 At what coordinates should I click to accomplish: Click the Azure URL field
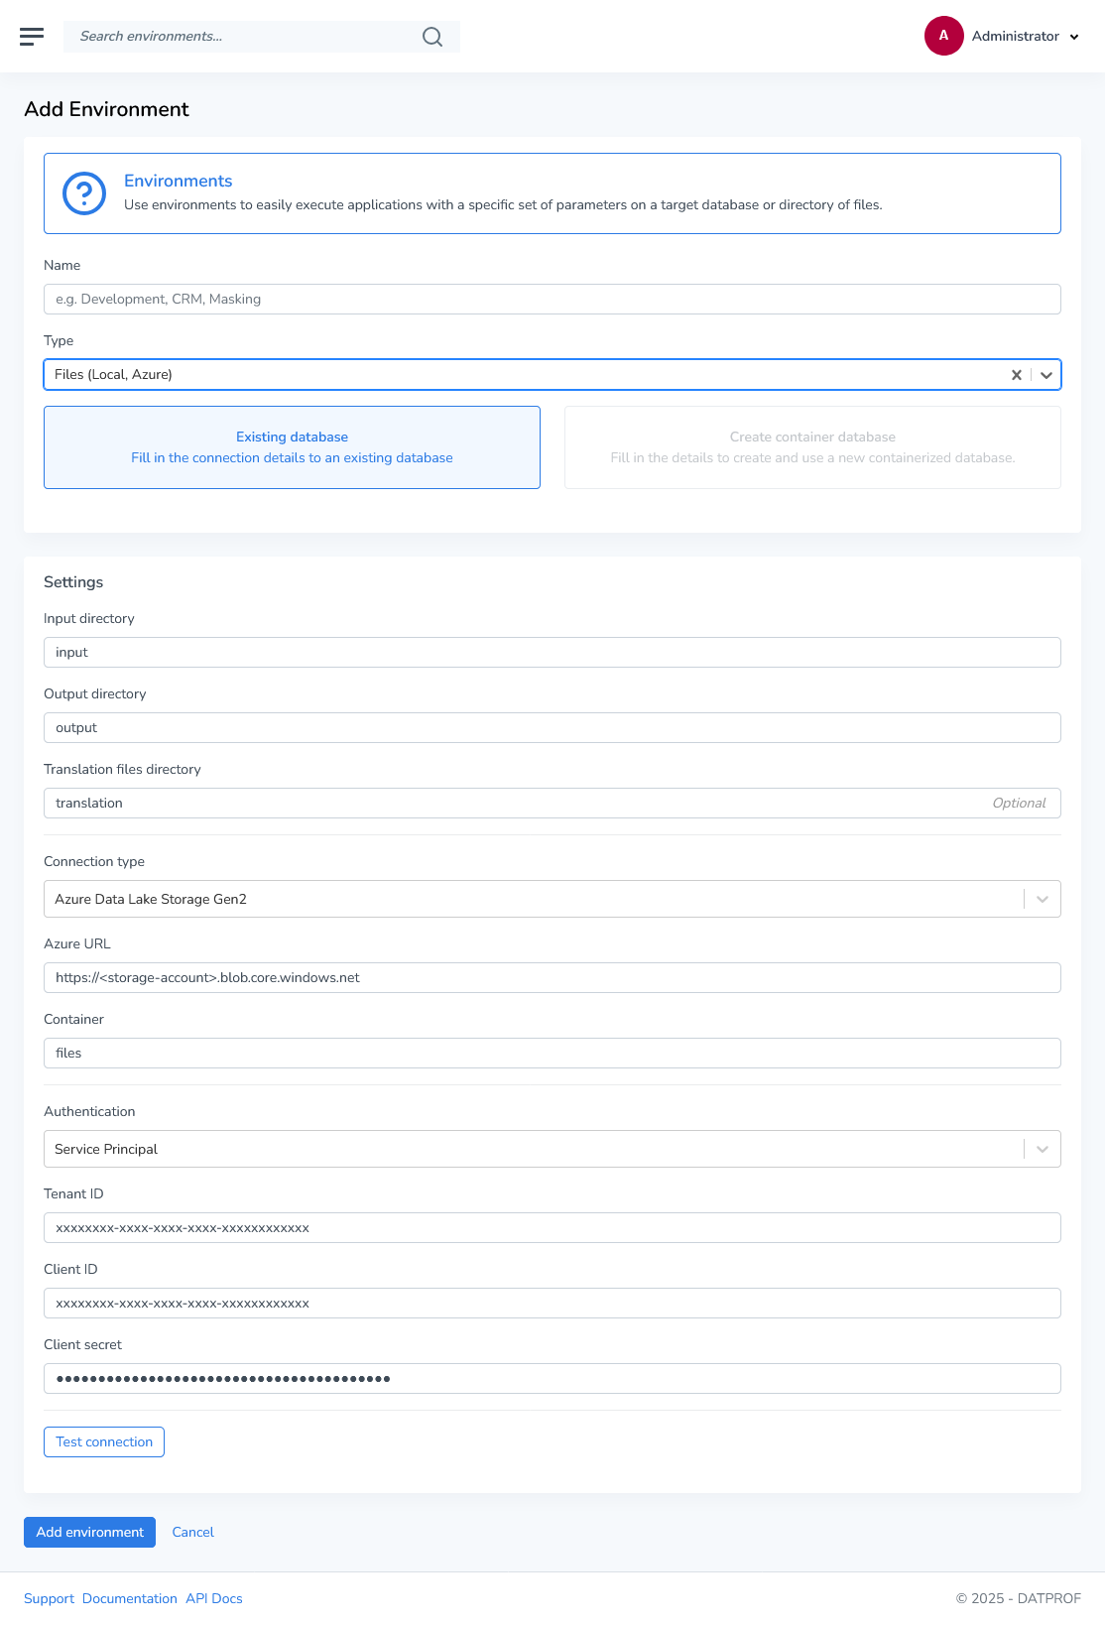point(552,978)
